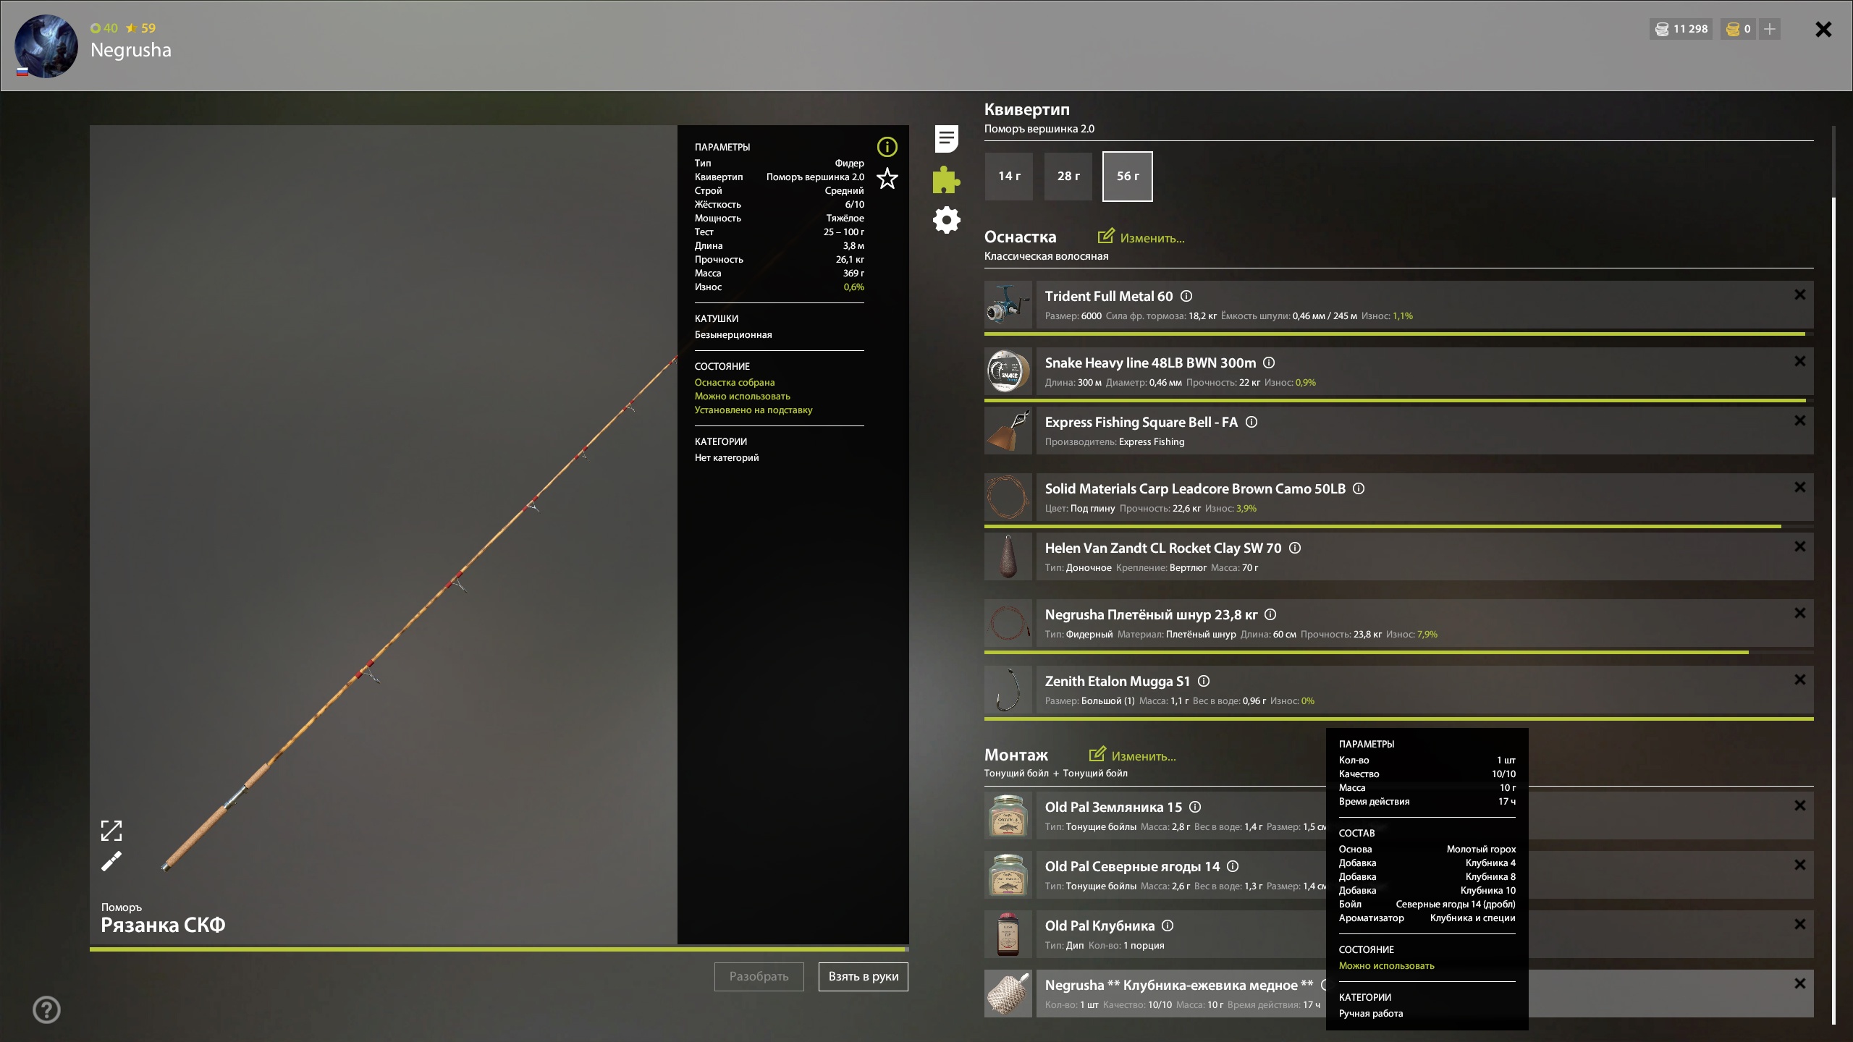
Task: Show info for Trident Full Metal 60
Action: [x=1186, y=296]
